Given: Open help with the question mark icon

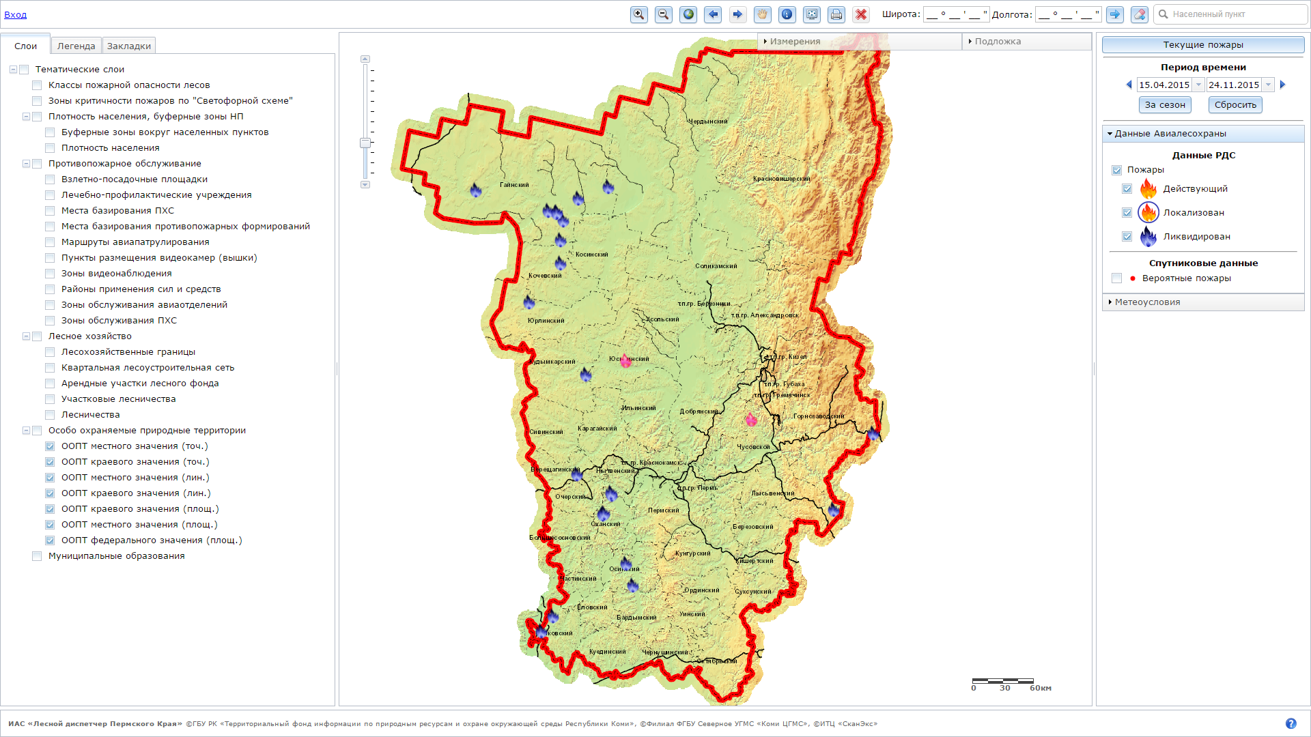Looking at the screenshot, I should [x=1291, y=723].
